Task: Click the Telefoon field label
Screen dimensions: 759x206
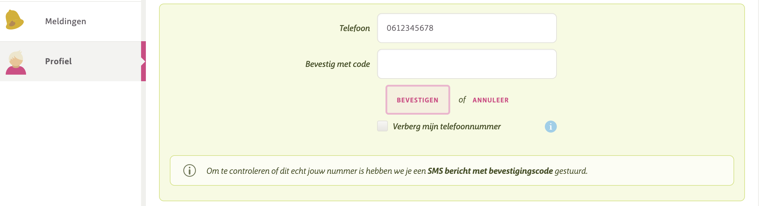Action: [x=355, y=28]
